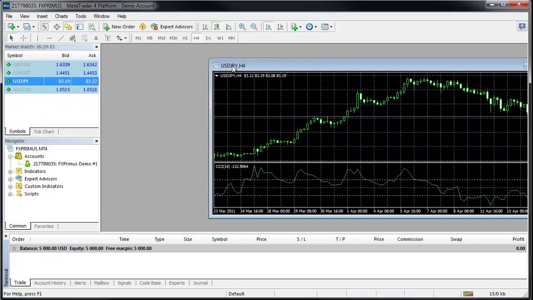Switch to the M1 timeframe

coord(138,38)
